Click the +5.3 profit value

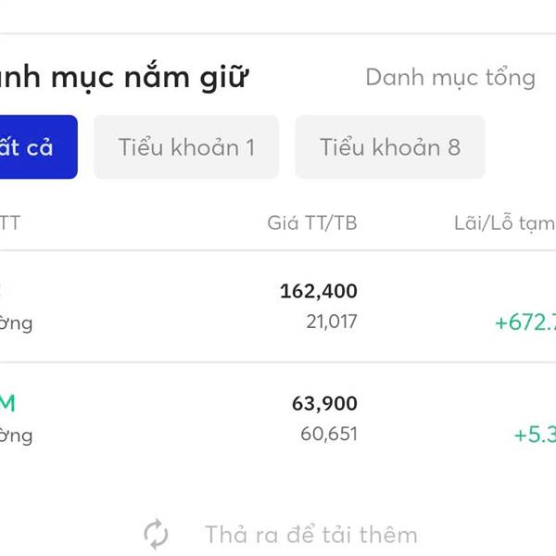click(535, 435)
